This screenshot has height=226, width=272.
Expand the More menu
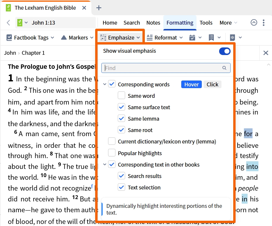[228, 23]
